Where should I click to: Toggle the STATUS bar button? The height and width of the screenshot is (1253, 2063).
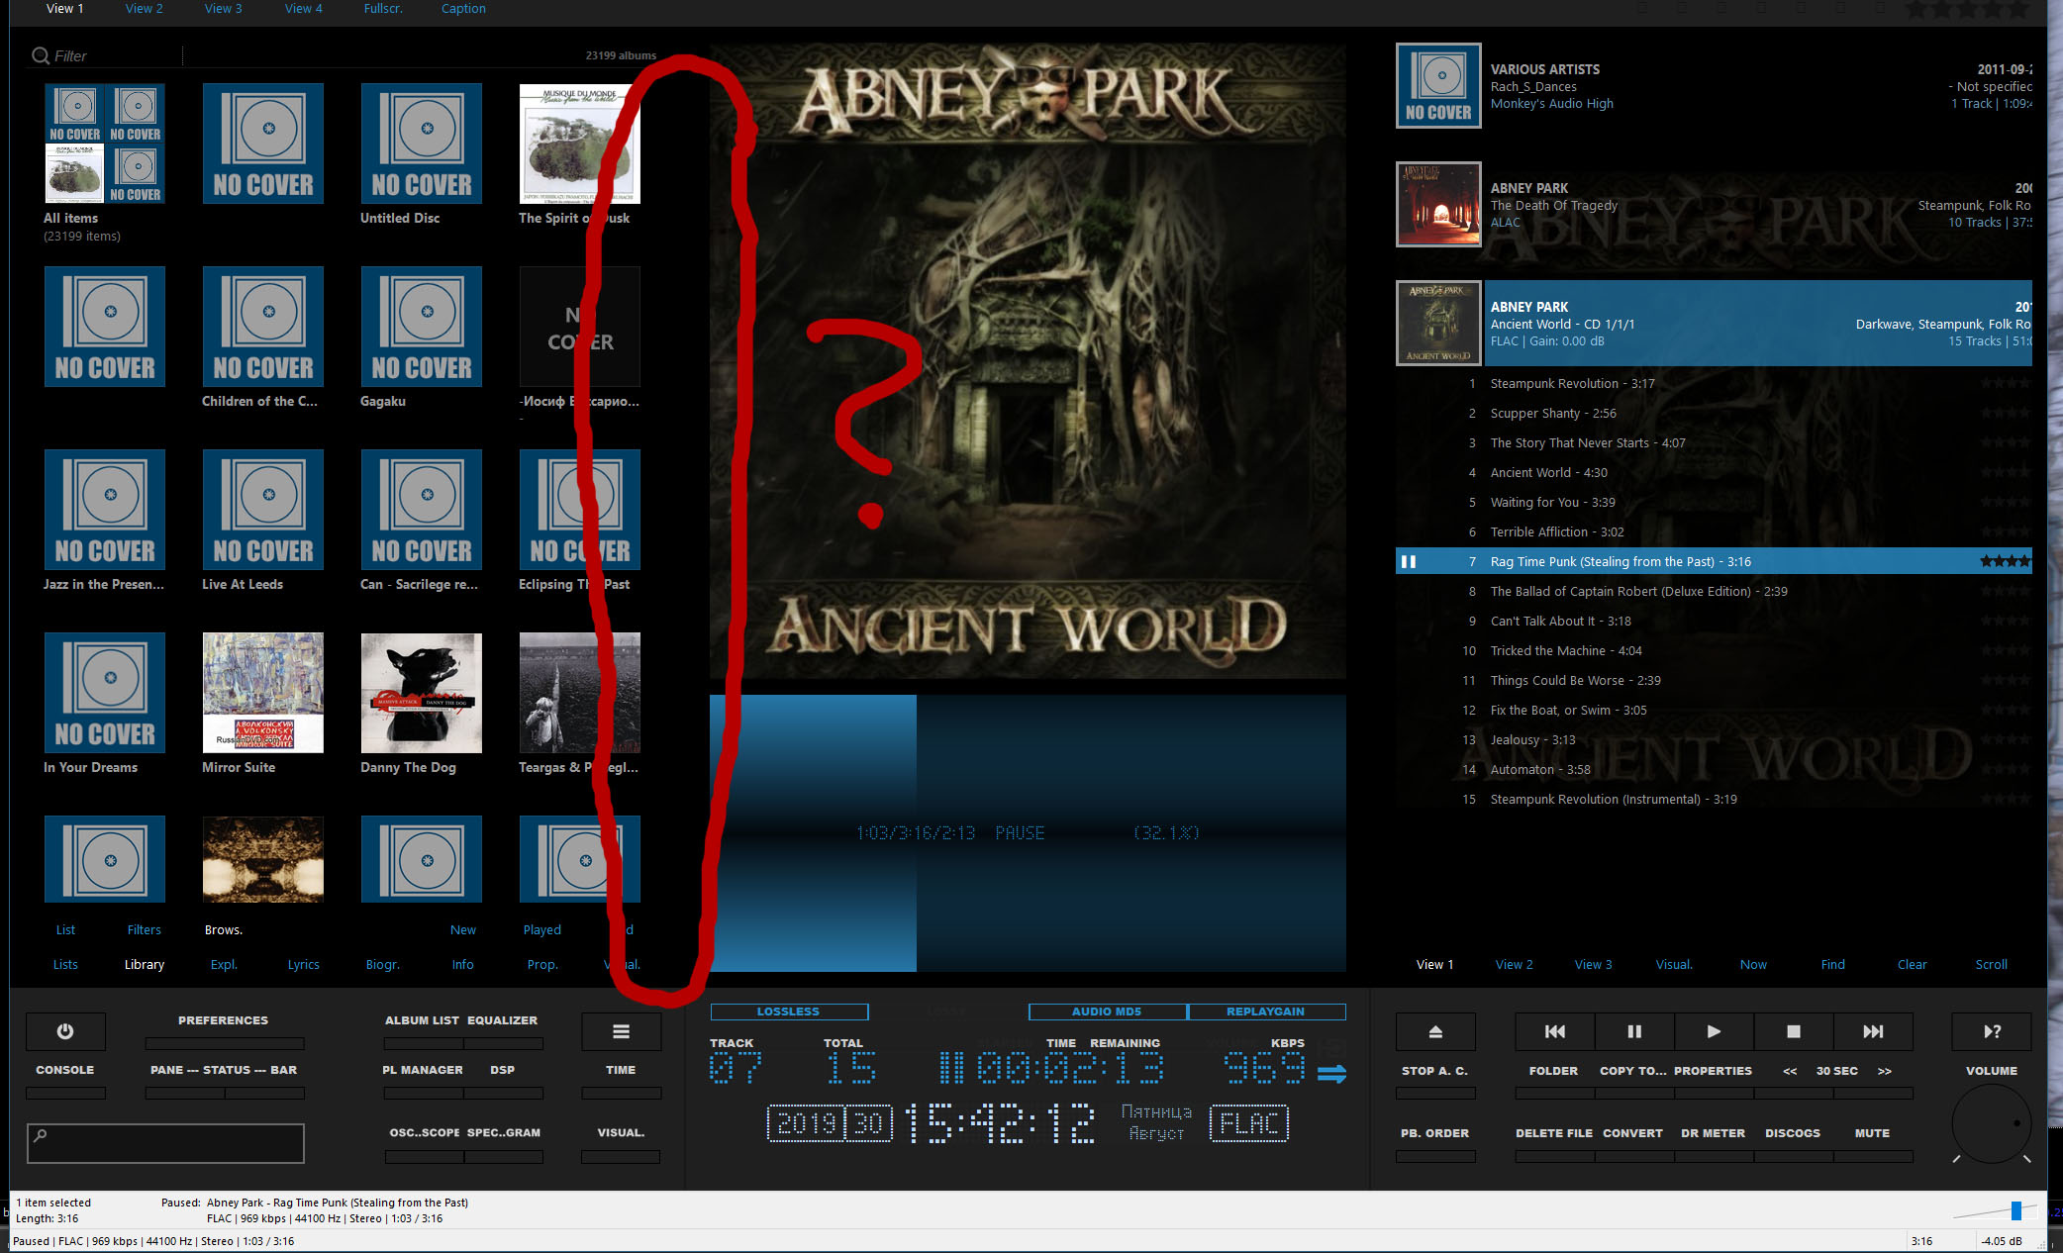(x=227, y=1070)
